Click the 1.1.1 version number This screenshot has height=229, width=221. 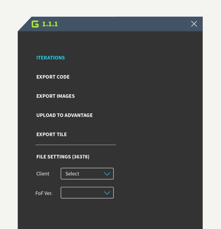[50, 24]
